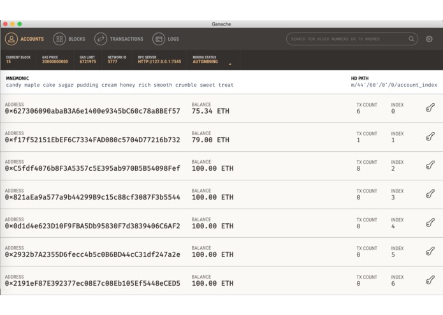Image resolution: width=443 pixels, height=315 pixels.
Task: Click the Blocks grid icon
Action: pos(59,39)
